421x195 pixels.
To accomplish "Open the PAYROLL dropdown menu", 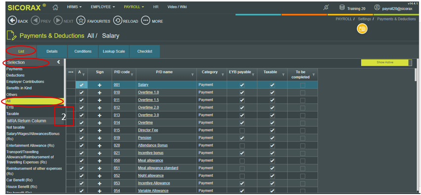I will click(134, 7).
